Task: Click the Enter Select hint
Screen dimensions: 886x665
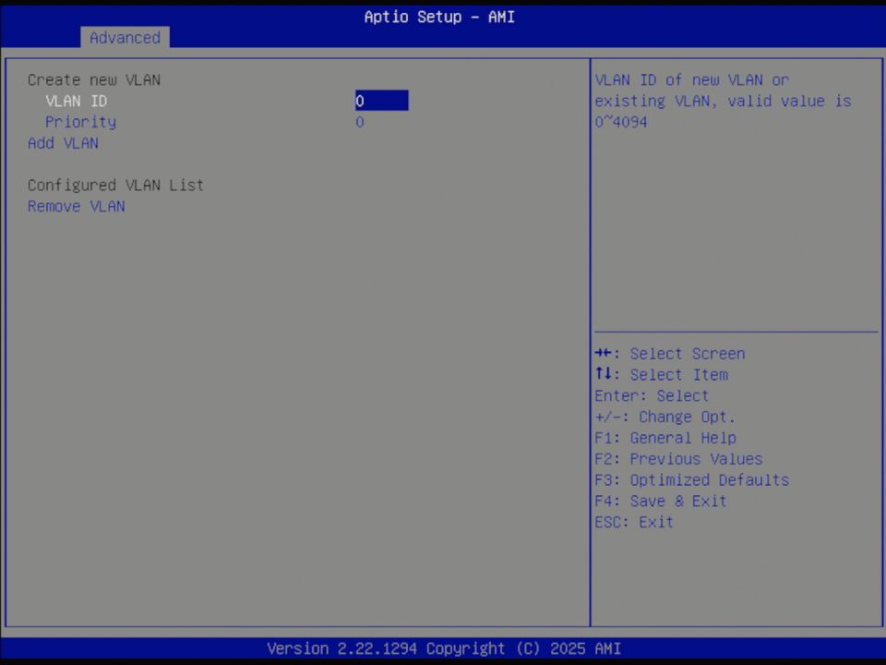Action: point(652,395)
